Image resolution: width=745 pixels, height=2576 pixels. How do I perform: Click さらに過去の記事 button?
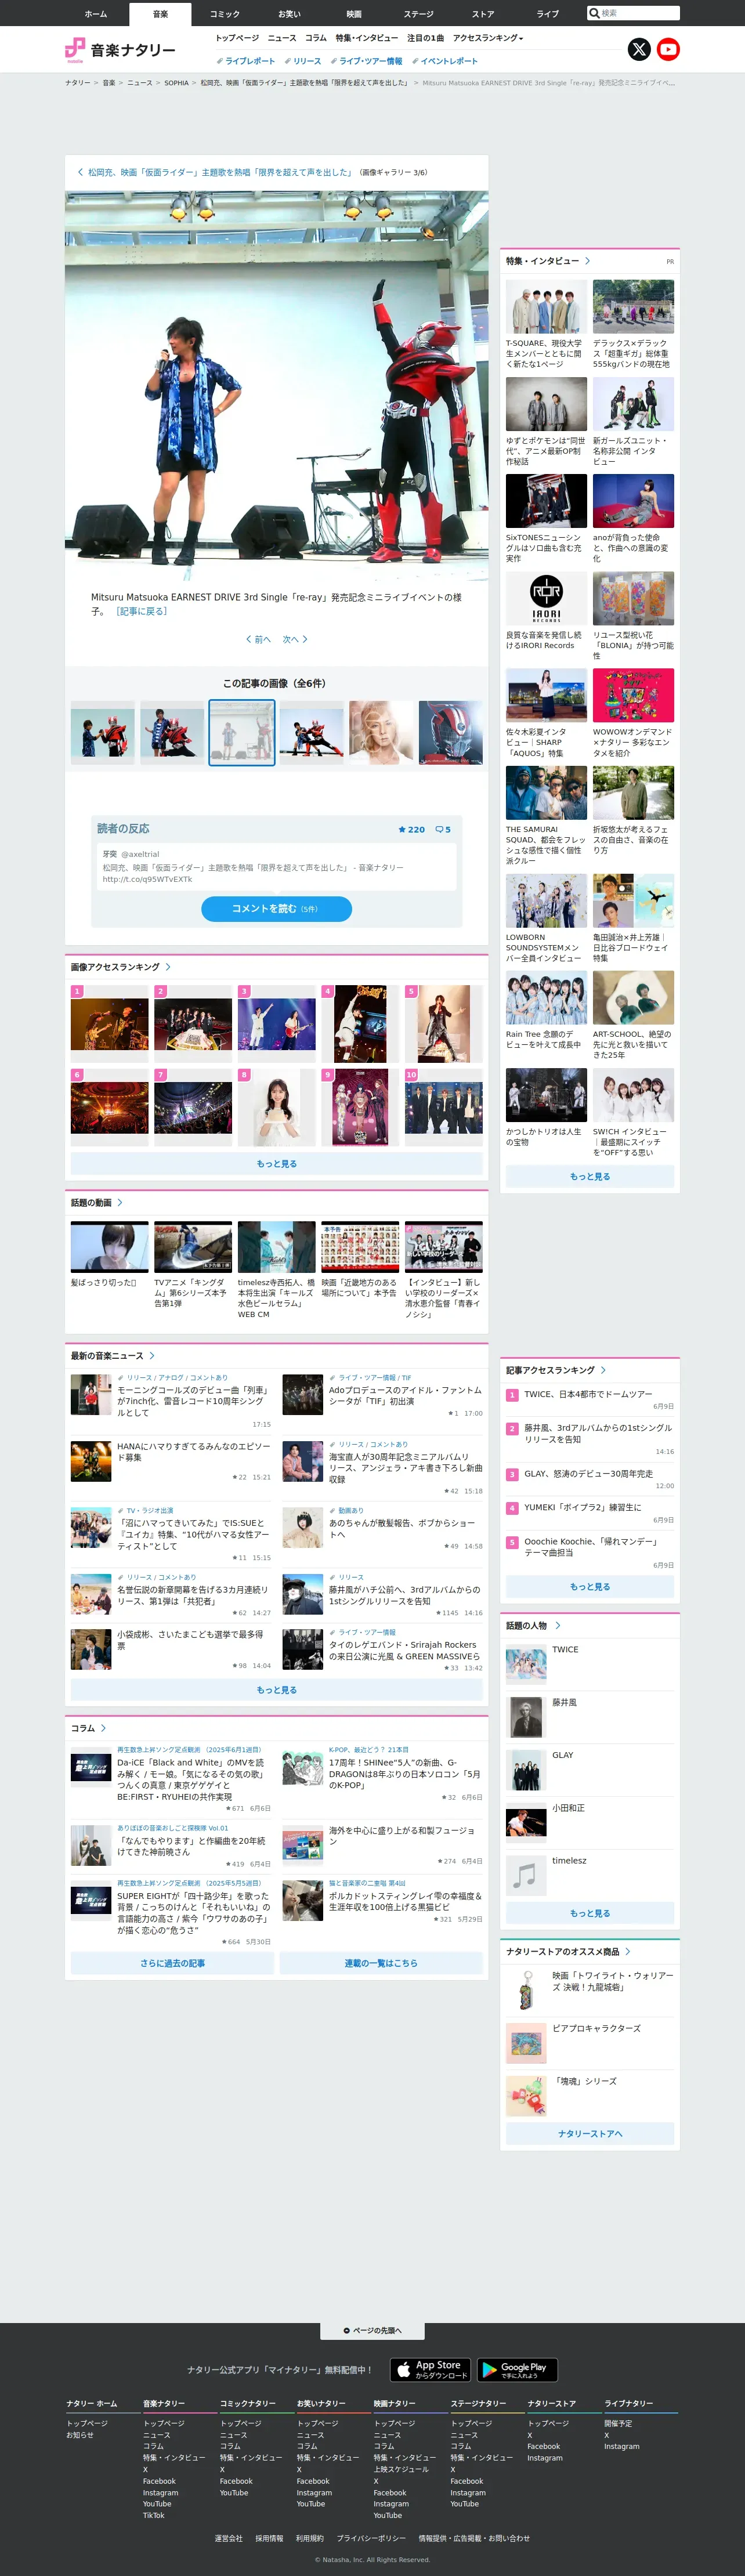pyautogui.click(x=172, y=1963)
